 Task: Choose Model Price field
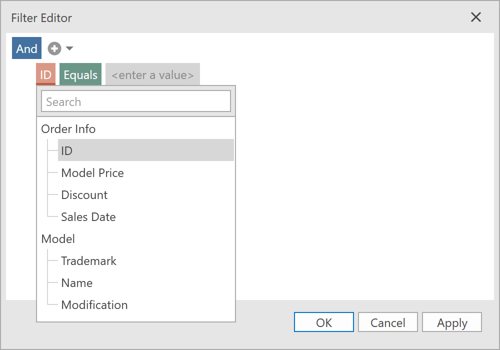tap(92, 173)
